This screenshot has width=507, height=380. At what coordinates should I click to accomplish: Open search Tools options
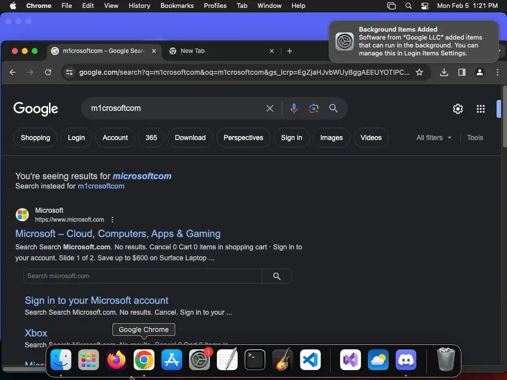[x=475, y=138]
